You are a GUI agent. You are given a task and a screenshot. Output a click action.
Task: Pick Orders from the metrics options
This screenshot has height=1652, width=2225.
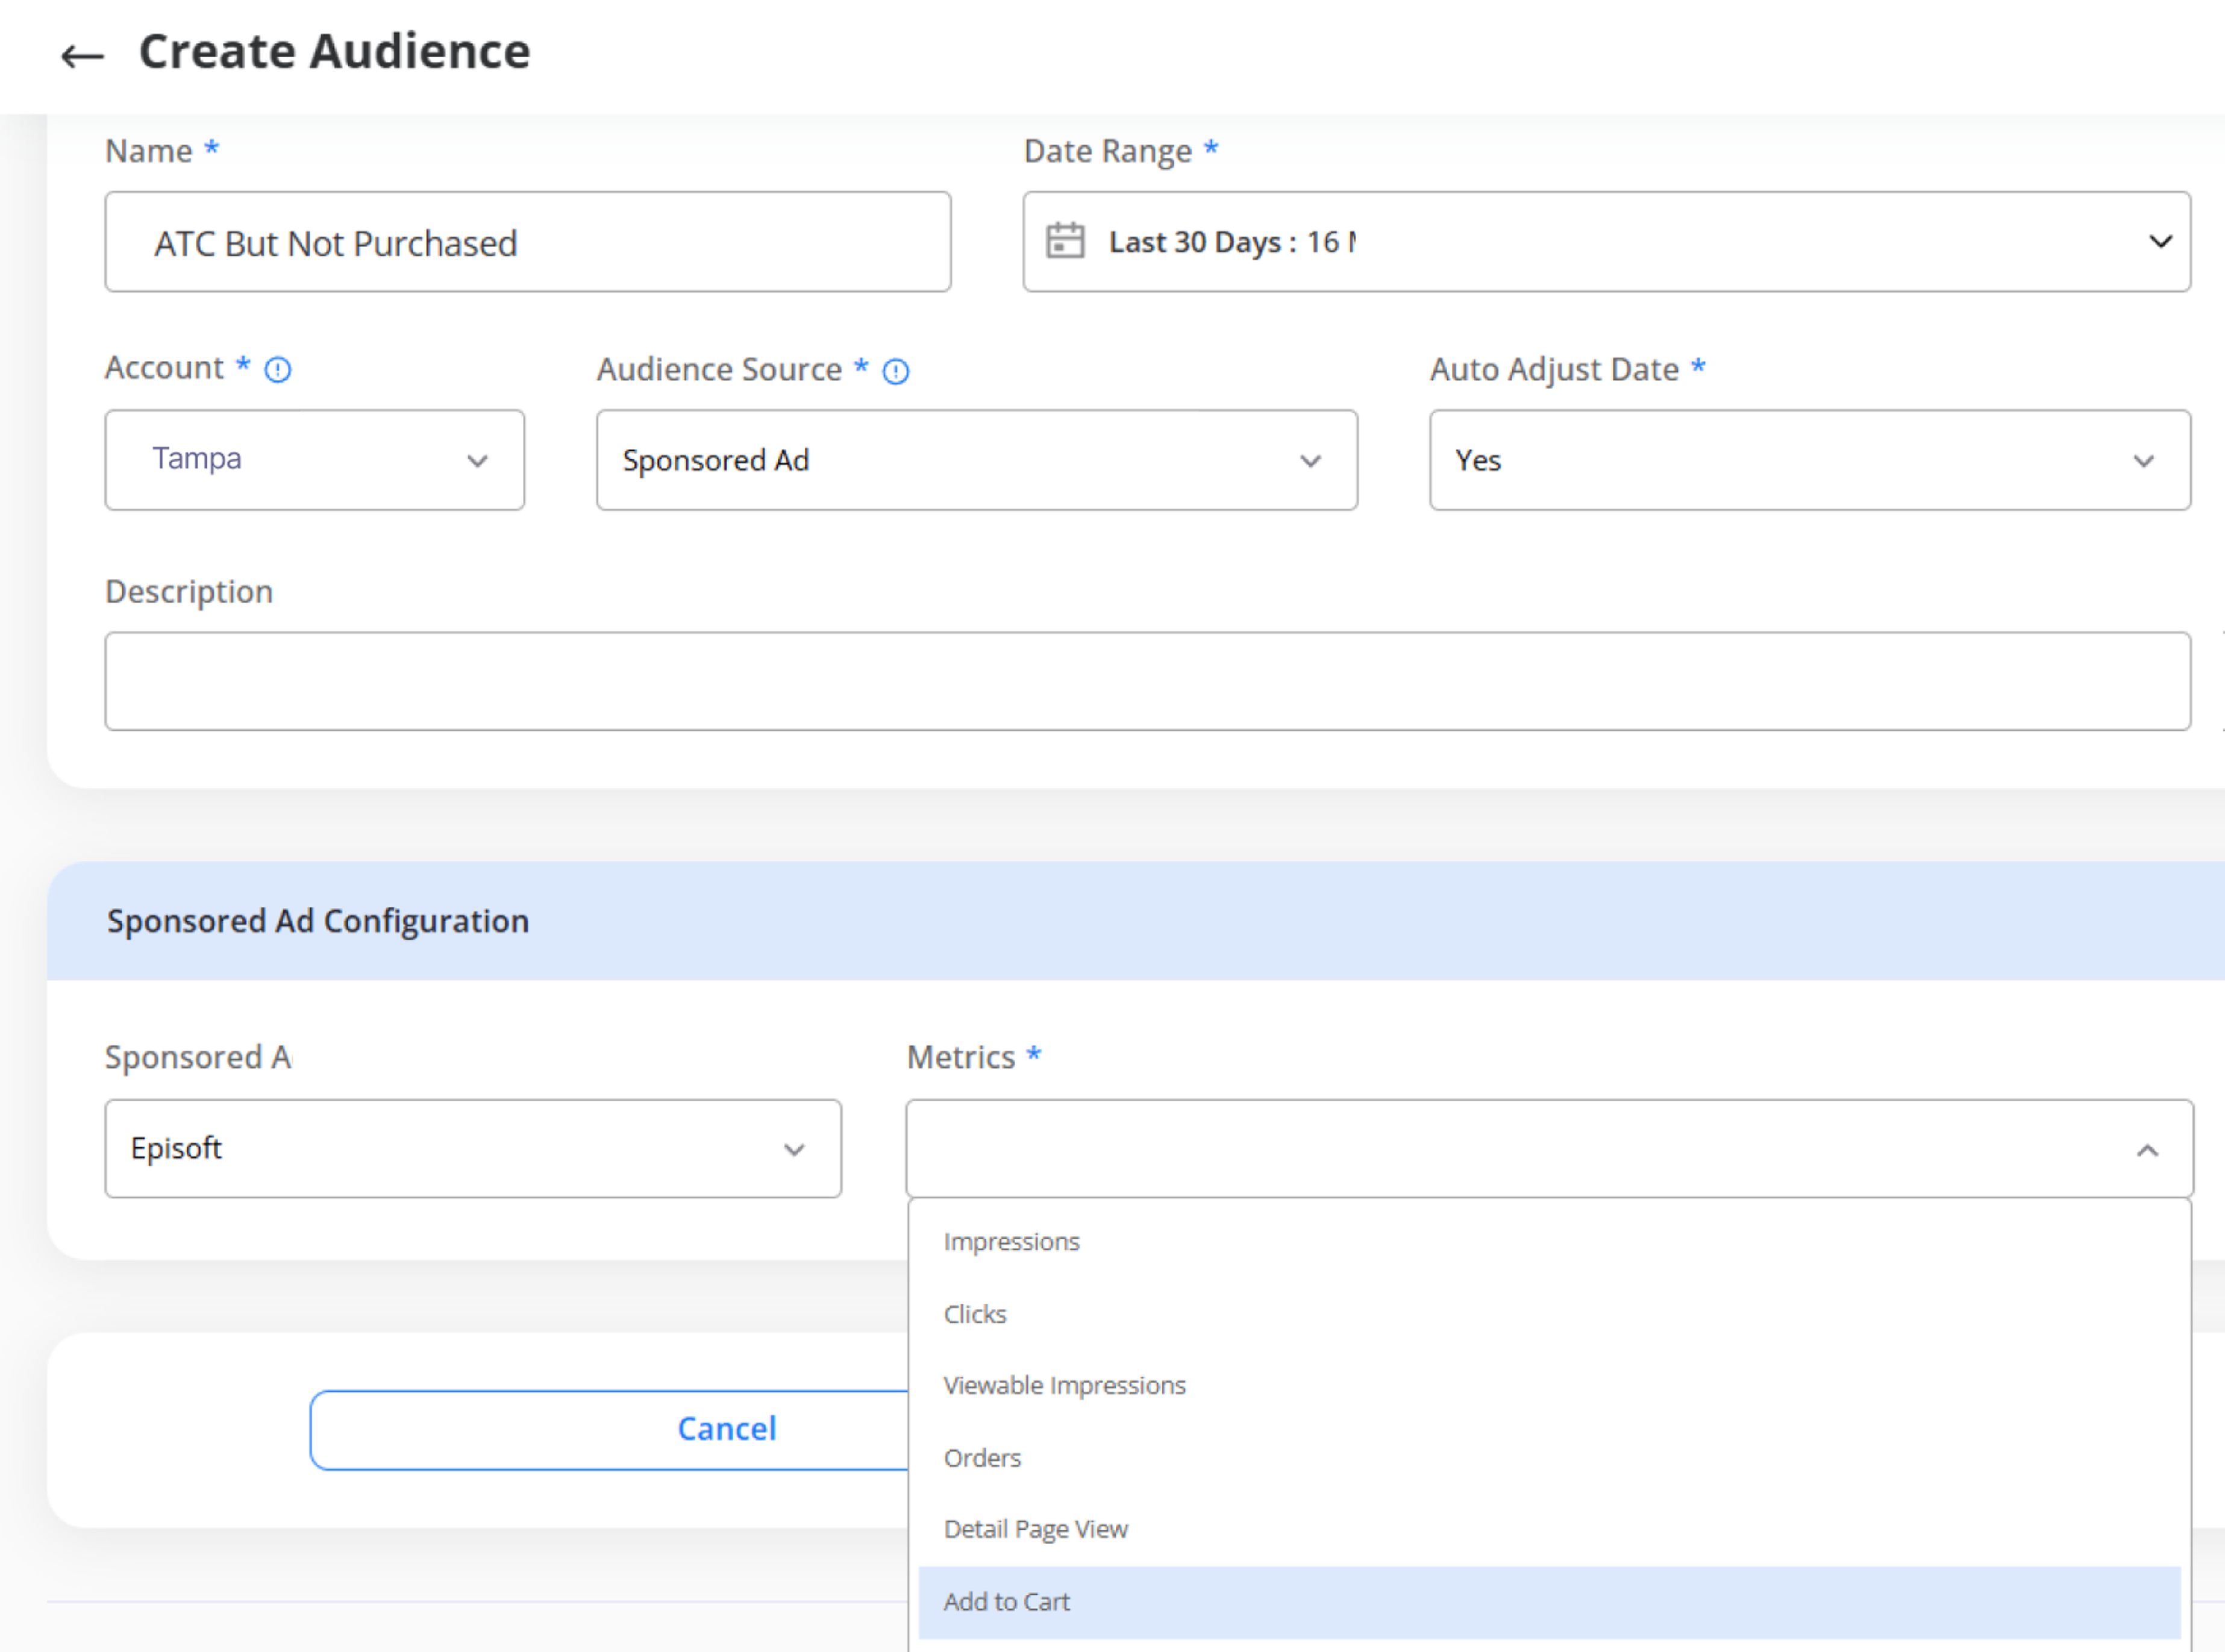[982, 1458]
